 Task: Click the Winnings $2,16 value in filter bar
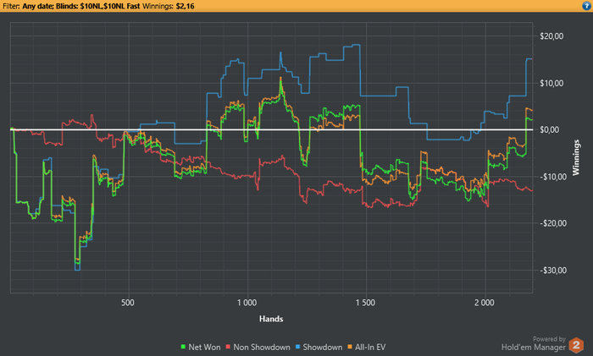point(186,6)
